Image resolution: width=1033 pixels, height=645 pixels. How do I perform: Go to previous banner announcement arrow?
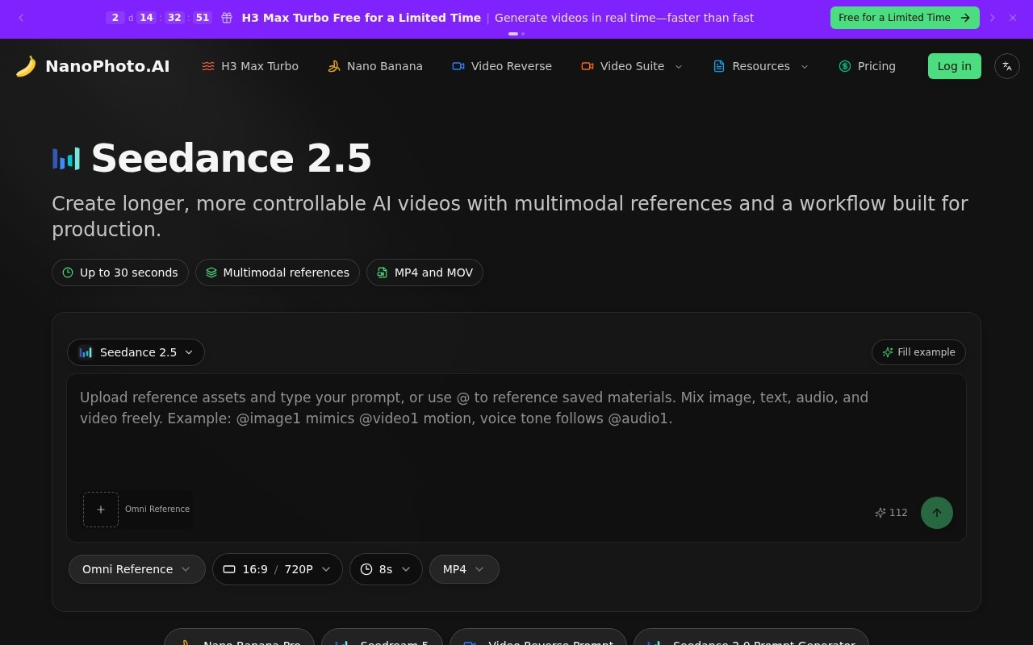21,18
